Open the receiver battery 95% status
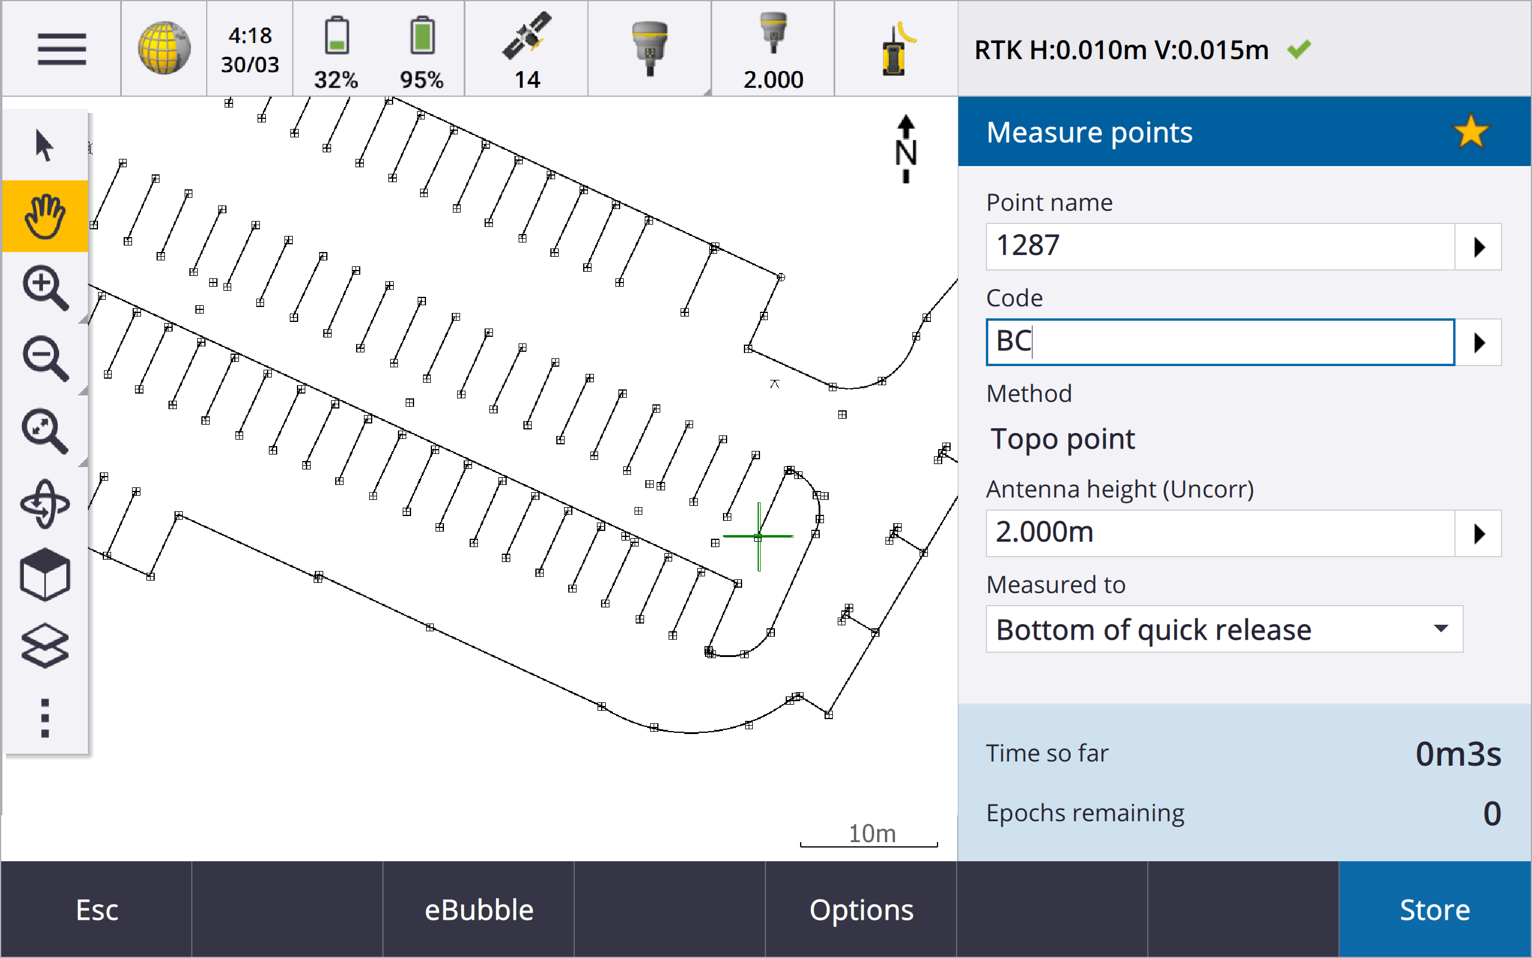This screenshot has height=958, width=1532. [x=421, y=52]
